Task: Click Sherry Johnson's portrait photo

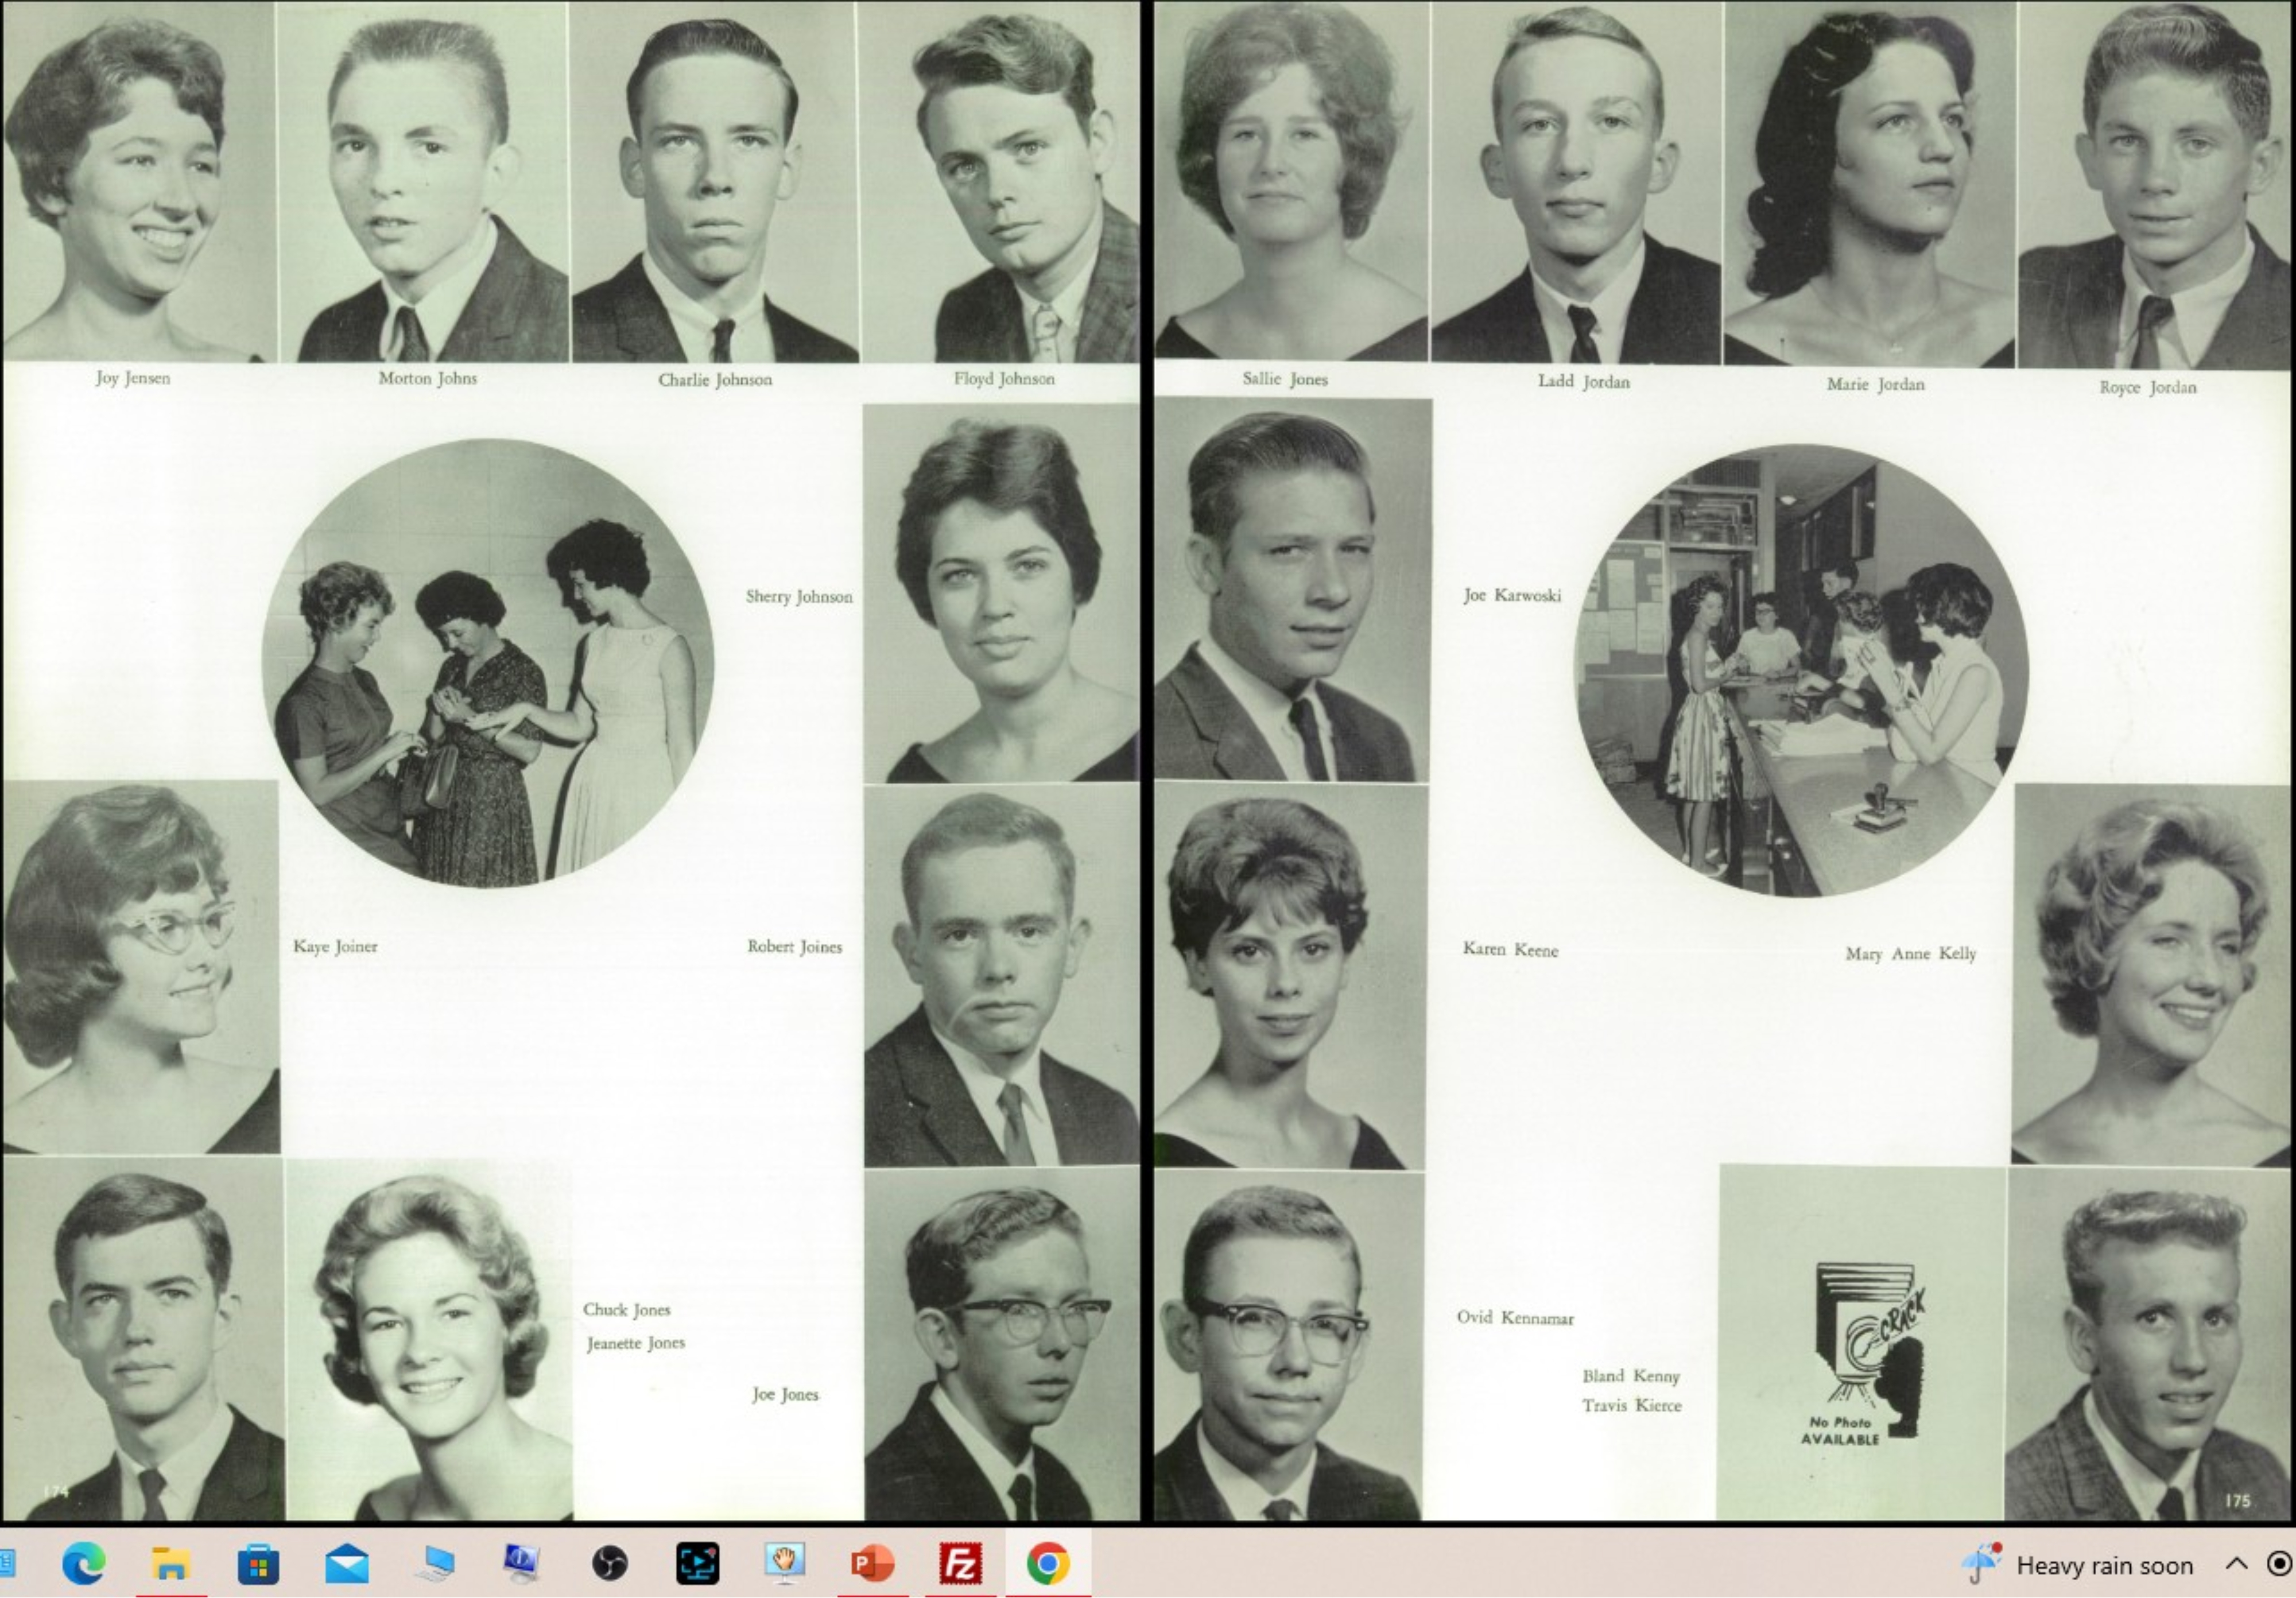Action: (x=1000, y=593)
